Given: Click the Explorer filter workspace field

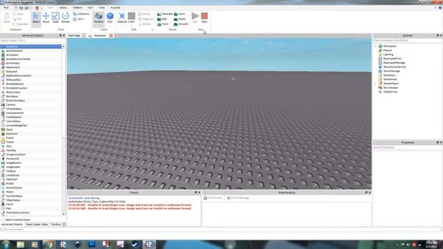Looking at the screenshot, I should [x=408, y=40].
